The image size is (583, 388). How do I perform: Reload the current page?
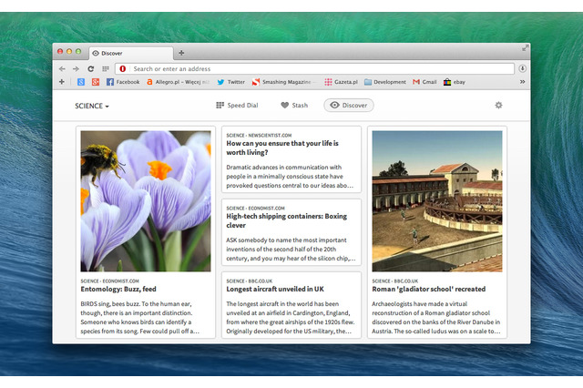click(x=90, y=68)
